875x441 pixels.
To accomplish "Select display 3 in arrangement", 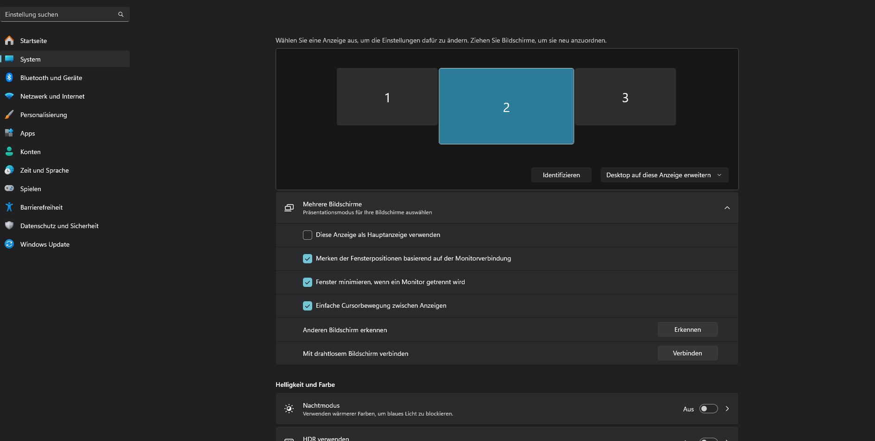I will 625,97.
